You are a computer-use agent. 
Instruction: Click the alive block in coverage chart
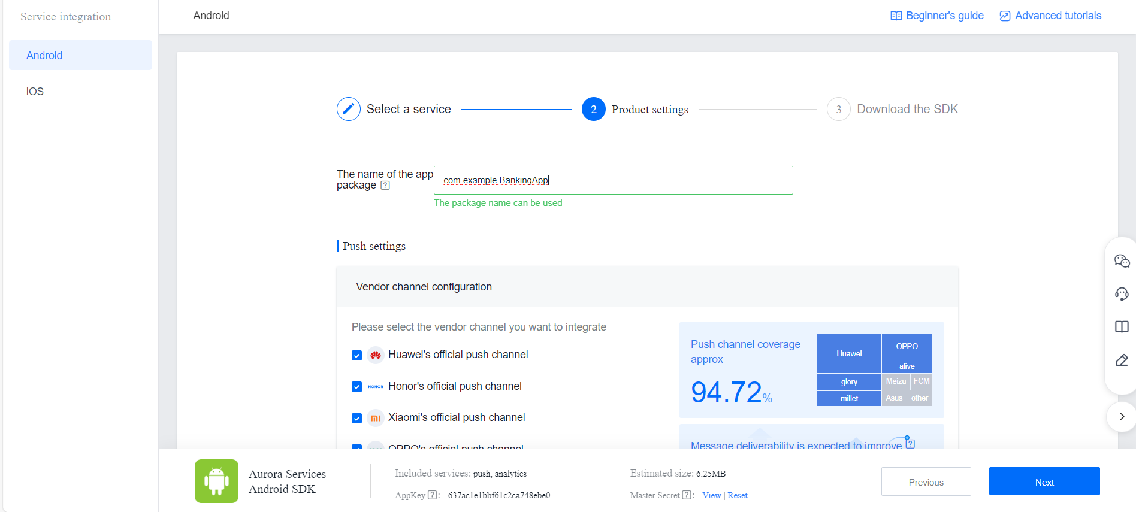pyautogui.click(x=907, y=366)
